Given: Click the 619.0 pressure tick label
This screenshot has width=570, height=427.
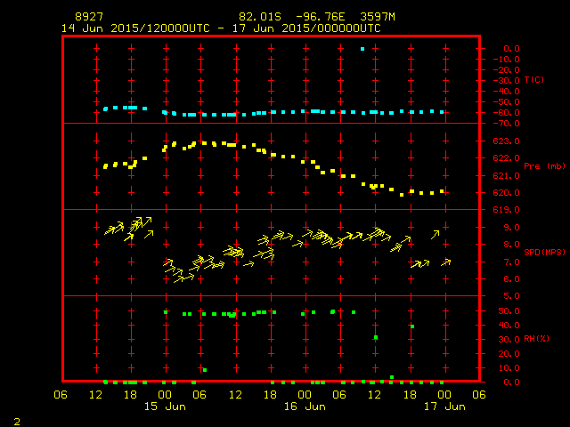Looking at the screenshot, I should point(507,210).
